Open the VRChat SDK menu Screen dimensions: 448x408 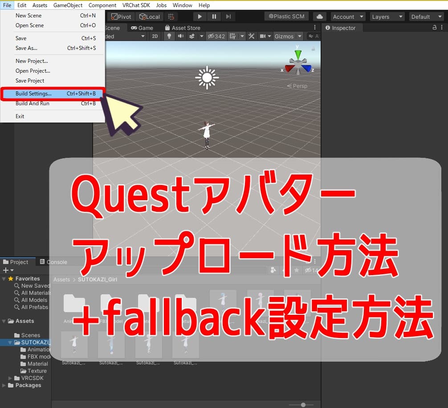coord(136,5)
